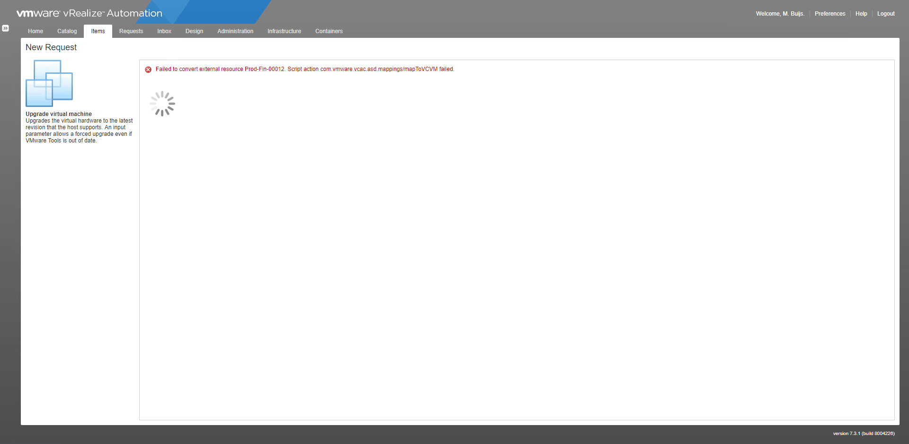909x444 pixels.
Task: Return to the Home tab
Action: [35, 31]
